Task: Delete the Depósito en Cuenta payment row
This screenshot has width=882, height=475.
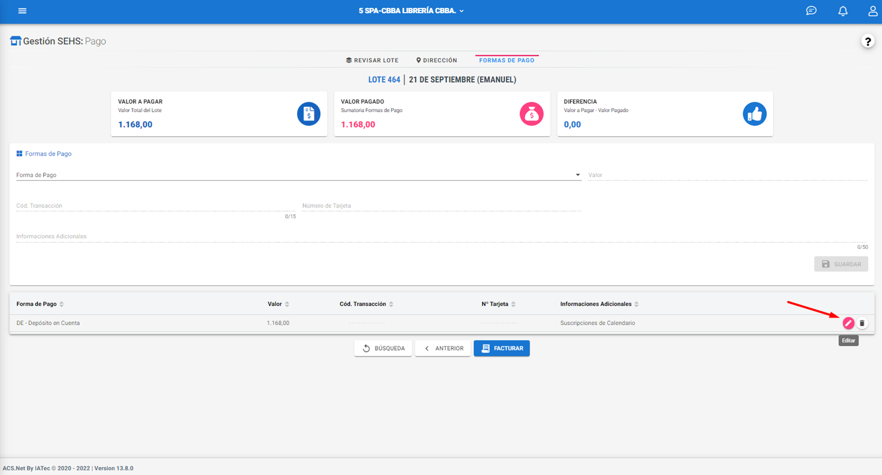Action: coord(862,323)
